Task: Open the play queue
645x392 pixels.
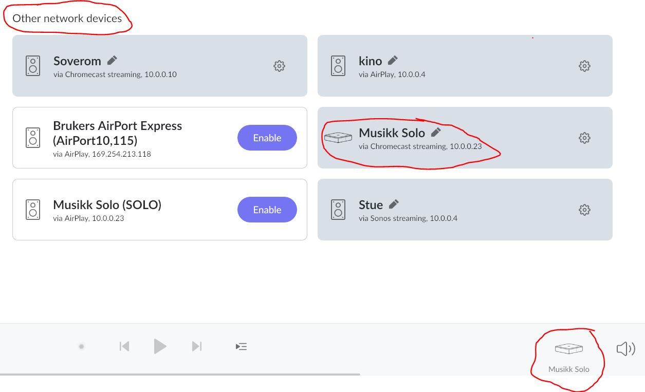Action: pos(242,347)
